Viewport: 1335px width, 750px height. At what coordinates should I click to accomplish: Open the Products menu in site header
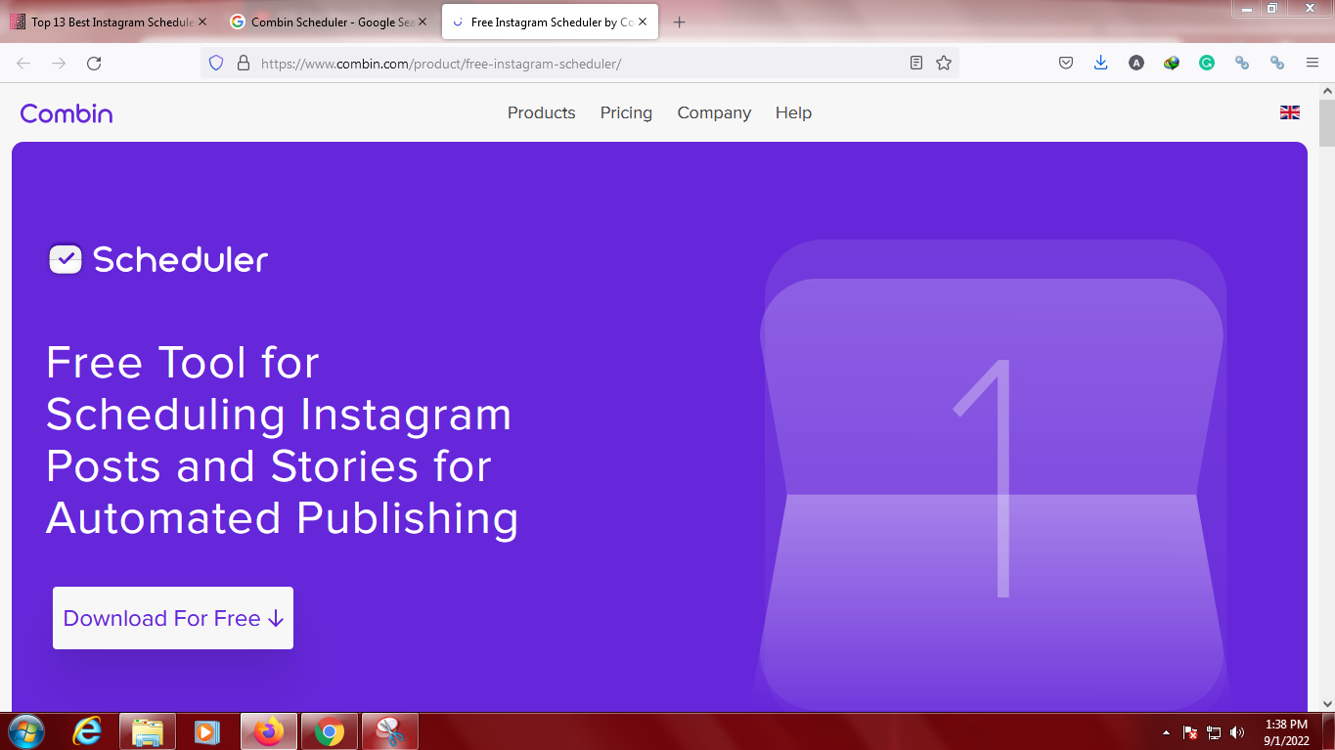(541, 112)
